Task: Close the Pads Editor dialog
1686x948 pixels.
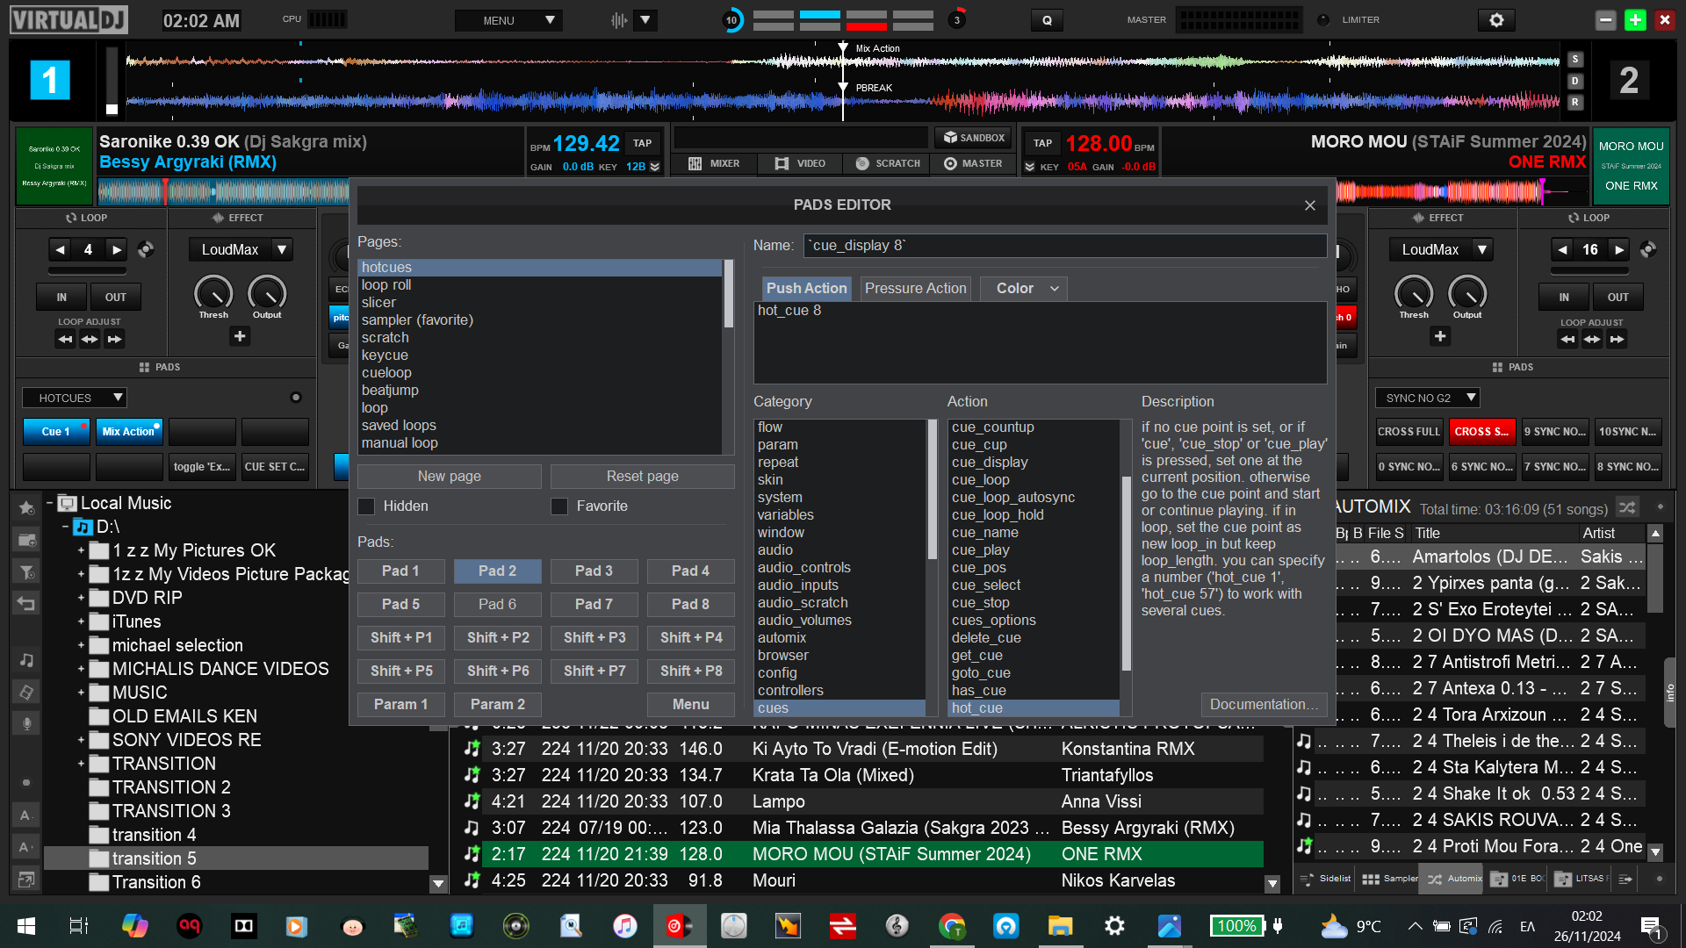Action: click(1309, 205)
